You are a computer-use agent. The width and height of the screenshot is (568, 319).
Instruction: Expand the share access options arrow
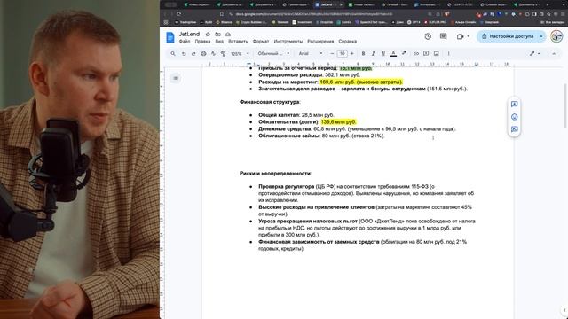pyautogui.click(x=541, y=36)
